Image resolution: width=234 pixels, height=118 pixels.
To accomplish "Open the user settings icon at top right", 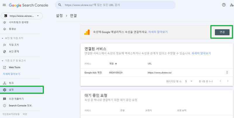I will pos(232,5).
